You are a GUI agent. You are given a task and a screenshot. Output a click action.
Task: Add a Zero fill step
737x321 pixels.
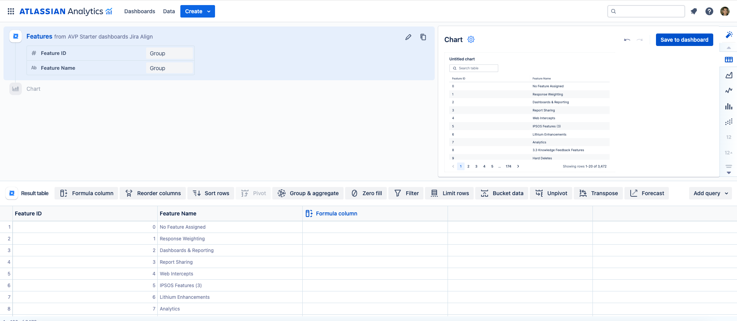tap(366, 193)
